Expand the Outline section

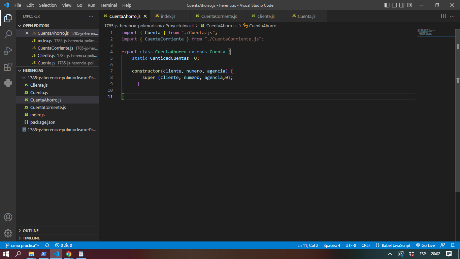pyautogui.click(x=57, y=231)
